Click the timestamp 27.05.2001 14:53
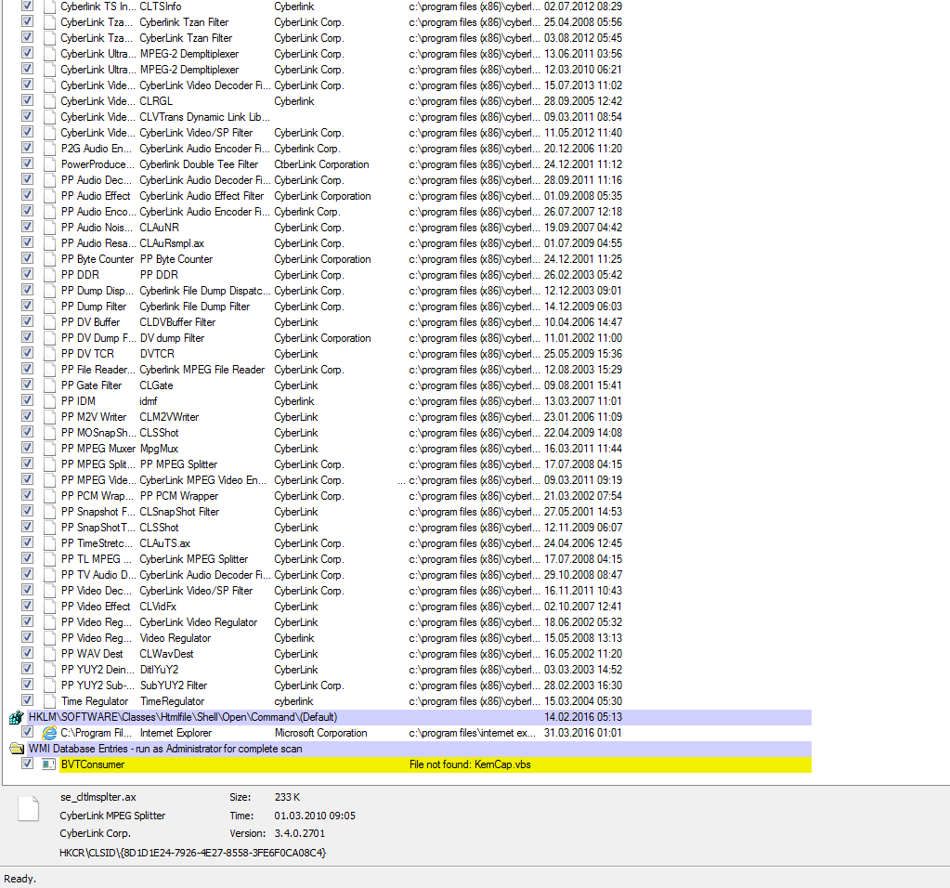The height and width of the screenshot is (888, 950). point(583,512)
